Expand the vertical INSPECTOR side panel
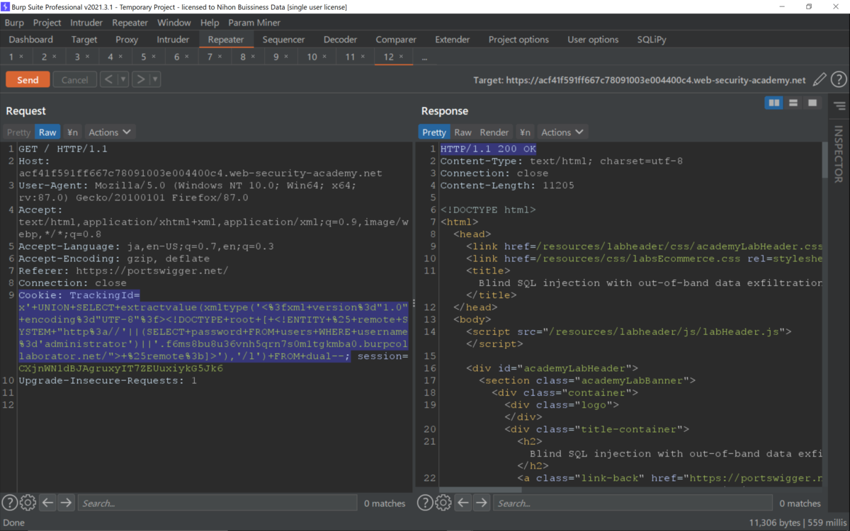Image resolution: width=850 pixels, height=531 pixels. [839, 154]
